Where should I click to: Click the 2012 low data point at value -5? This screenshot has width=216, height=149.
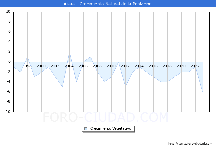pyautogui.click(x=126, y=87)
